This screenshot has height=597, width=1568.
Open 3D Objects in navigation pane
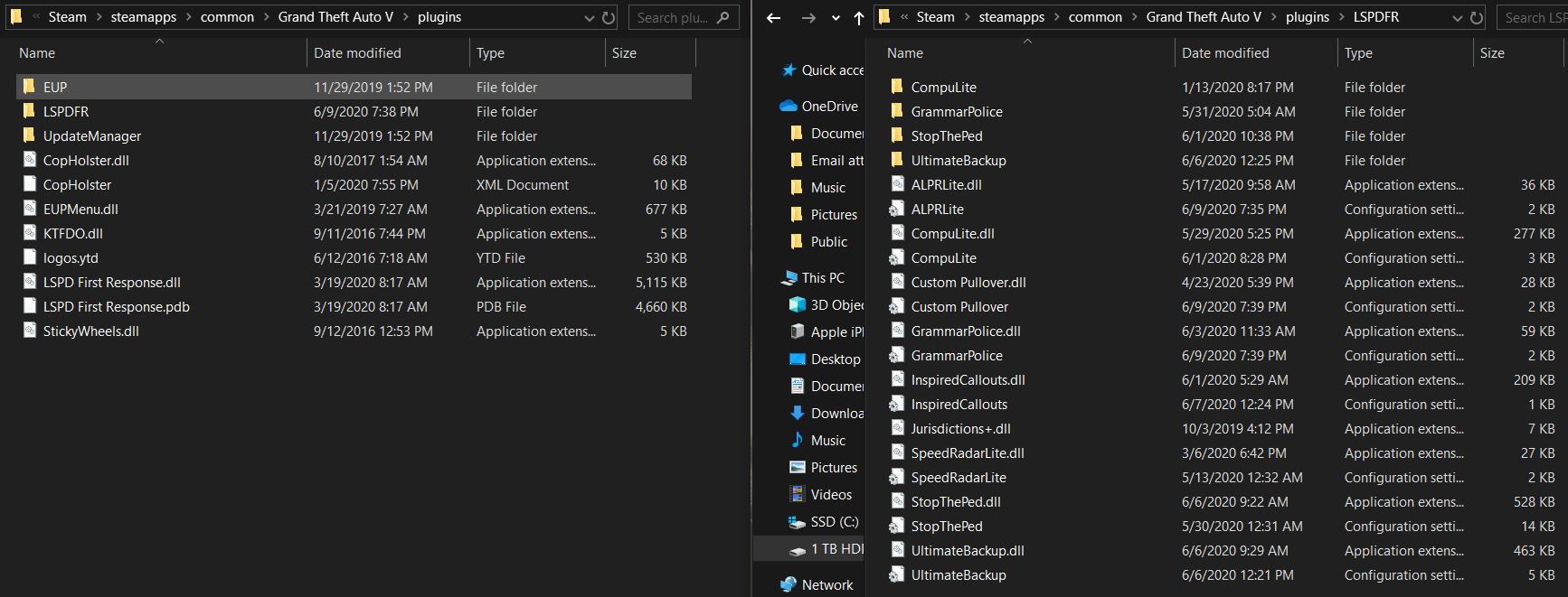(827, 304)
